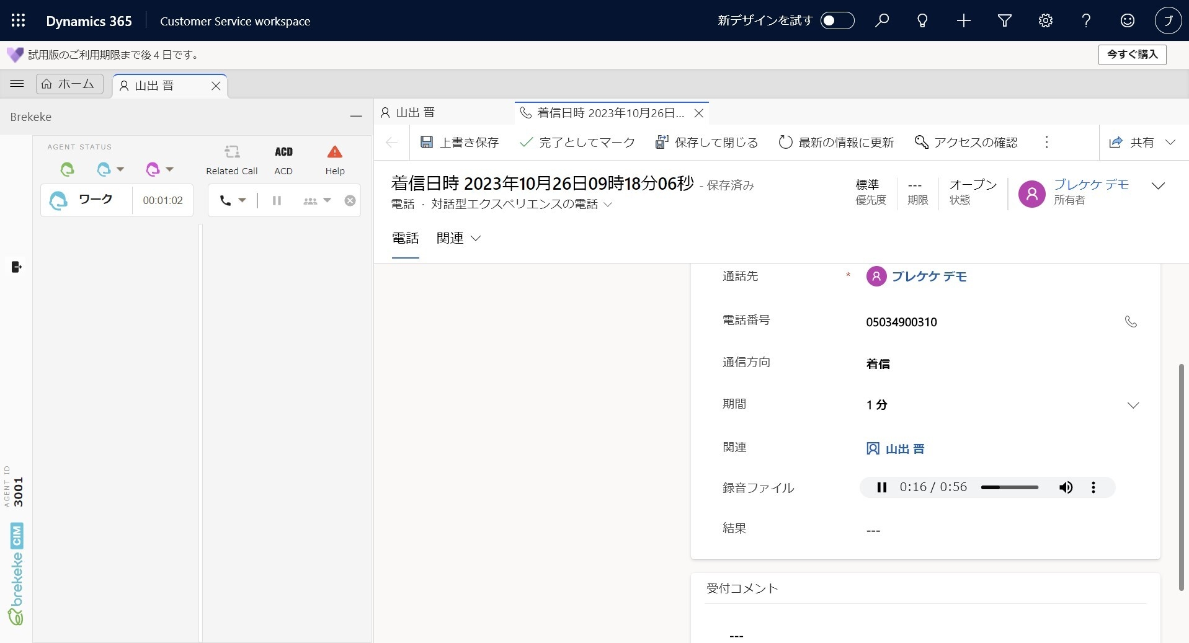
Task: Open the app launcher waffle icon
Action: pos(18,20)
